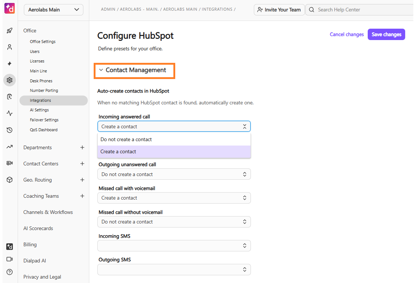Go to Users page

[35, 51]
